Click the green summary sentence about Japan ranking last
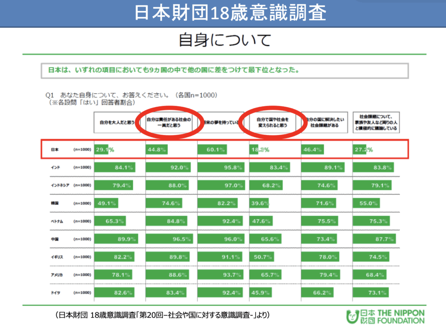The width and height of the screenshot is (446, 325). pyautogui.click(x=173, y=70)
